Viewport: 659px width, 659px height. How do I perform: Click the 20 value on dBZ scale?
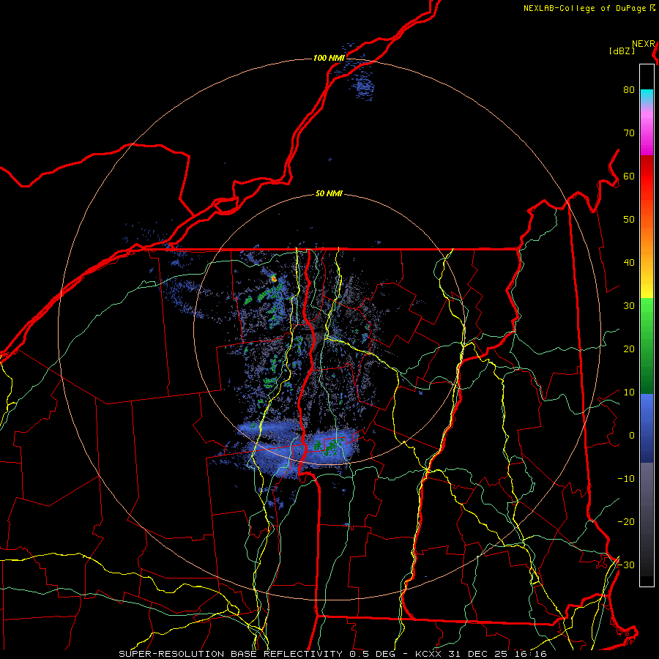click(629, 349)
